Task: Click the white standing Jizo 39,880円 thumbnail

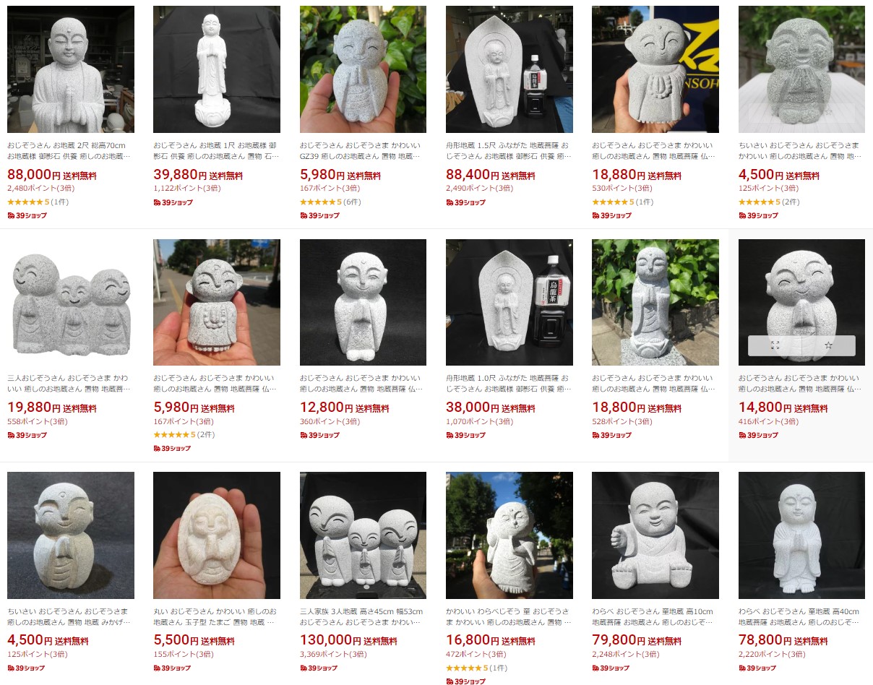Action: tap(217, 69)
